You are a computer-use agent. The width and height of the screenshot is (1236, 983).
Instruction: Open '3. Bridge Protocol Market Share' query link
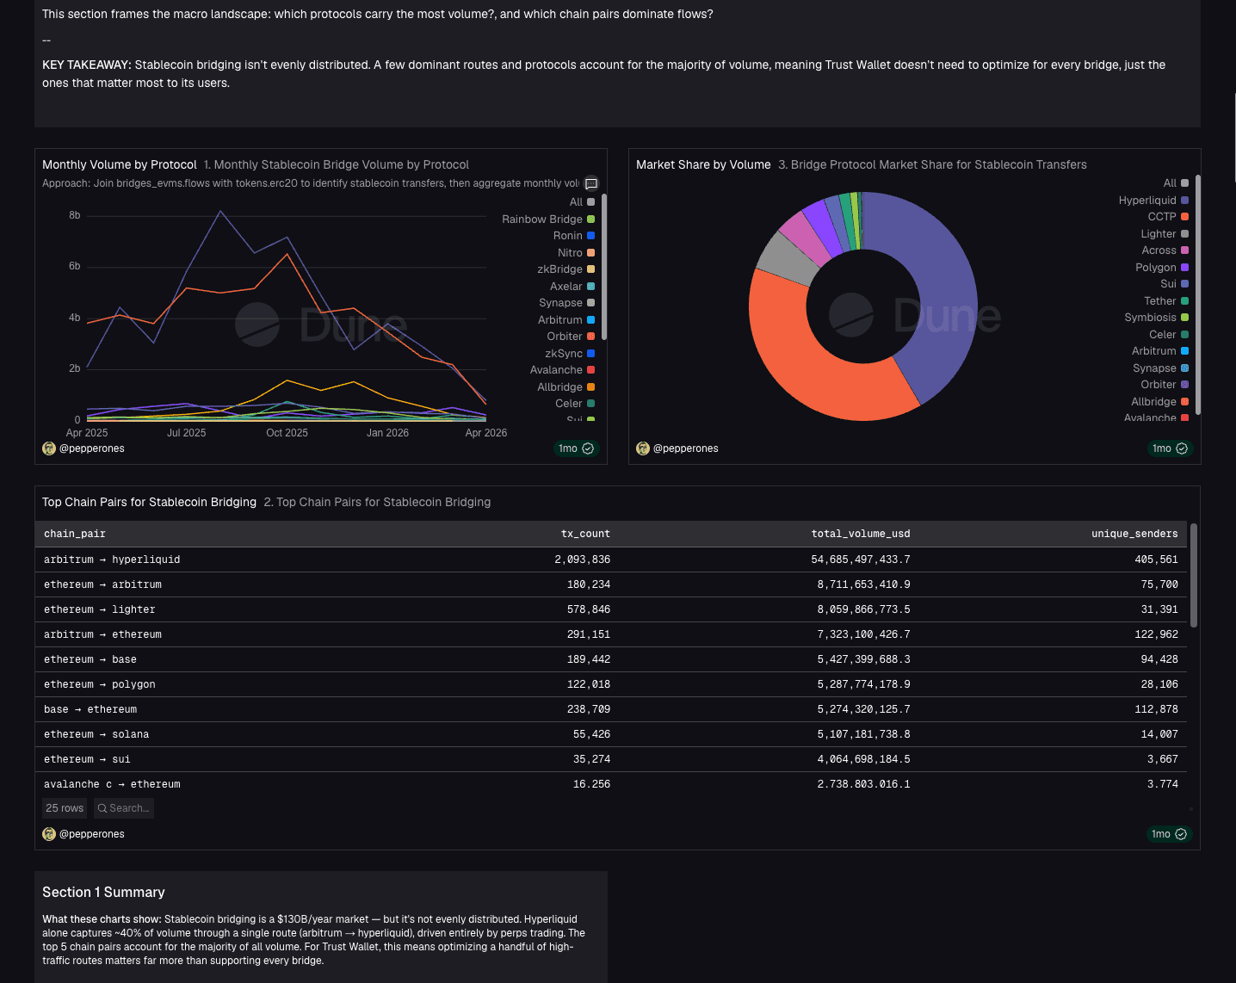click(932, 164)
